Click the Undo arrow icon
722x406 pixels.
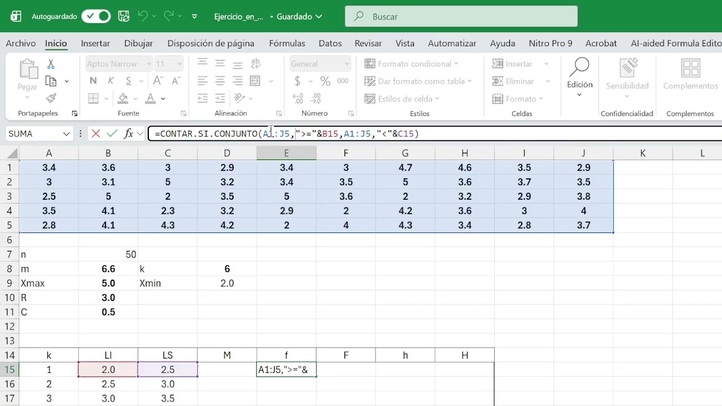click(143, 16)
